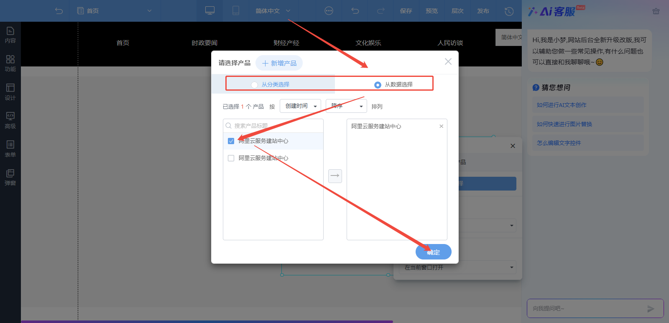Open the 功能 sidebar panel
669x323 pixels.
coord(10,64)
